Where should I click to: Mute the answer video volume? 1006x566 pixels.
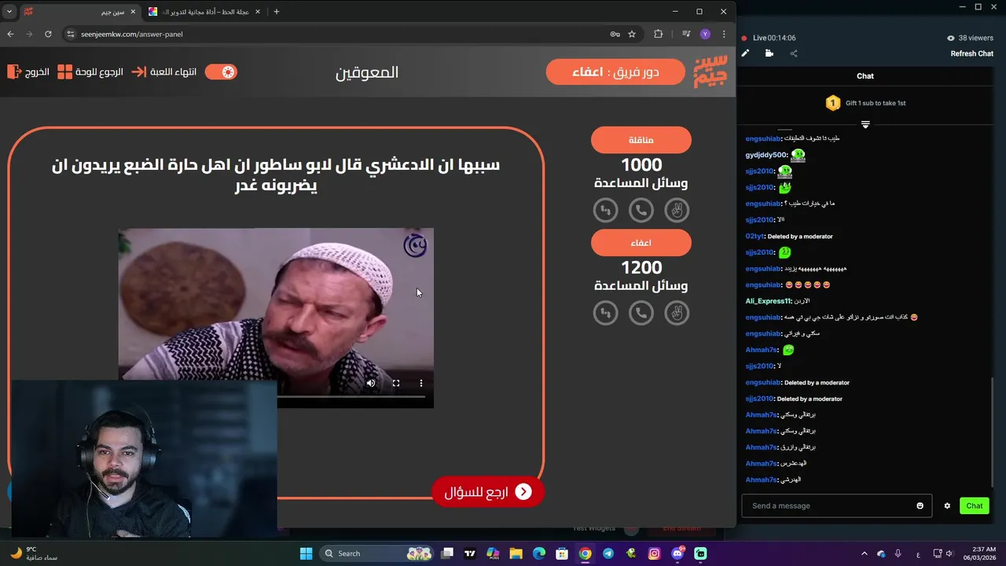371,384
